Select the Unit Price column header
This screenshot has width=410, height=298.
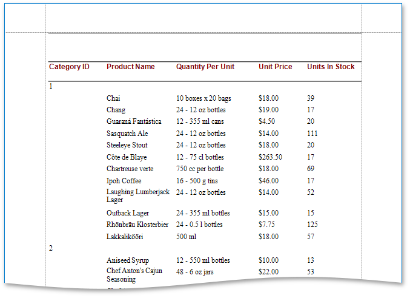[x=275, y=67]
